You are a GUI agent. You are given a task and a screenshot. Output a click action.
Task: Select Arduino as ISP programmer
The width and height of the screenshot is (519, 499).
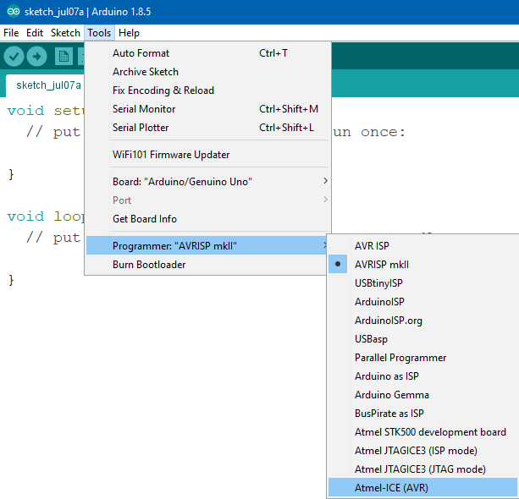(x=423, y=376)
